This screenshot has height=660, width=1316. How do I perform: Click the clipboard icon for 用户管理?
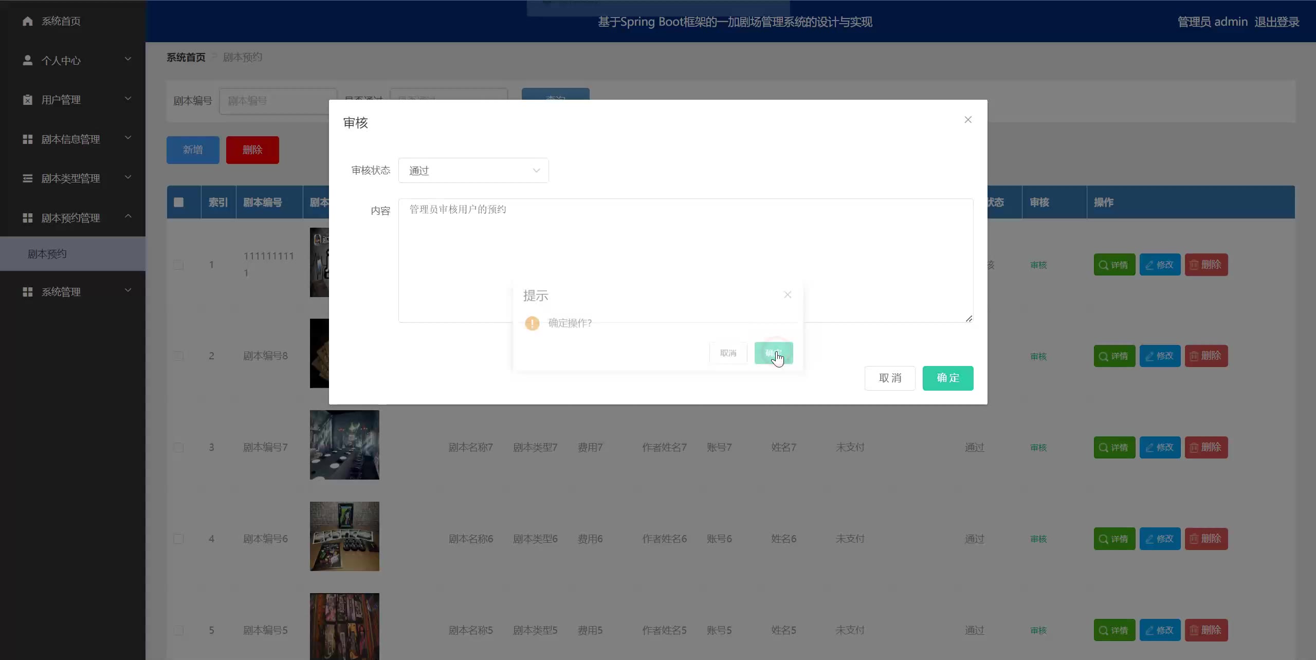(28, 100)
